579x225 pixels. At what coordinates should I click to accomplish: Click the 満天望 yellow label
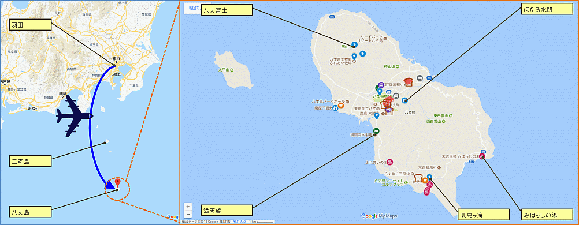(x=227, y=211)
